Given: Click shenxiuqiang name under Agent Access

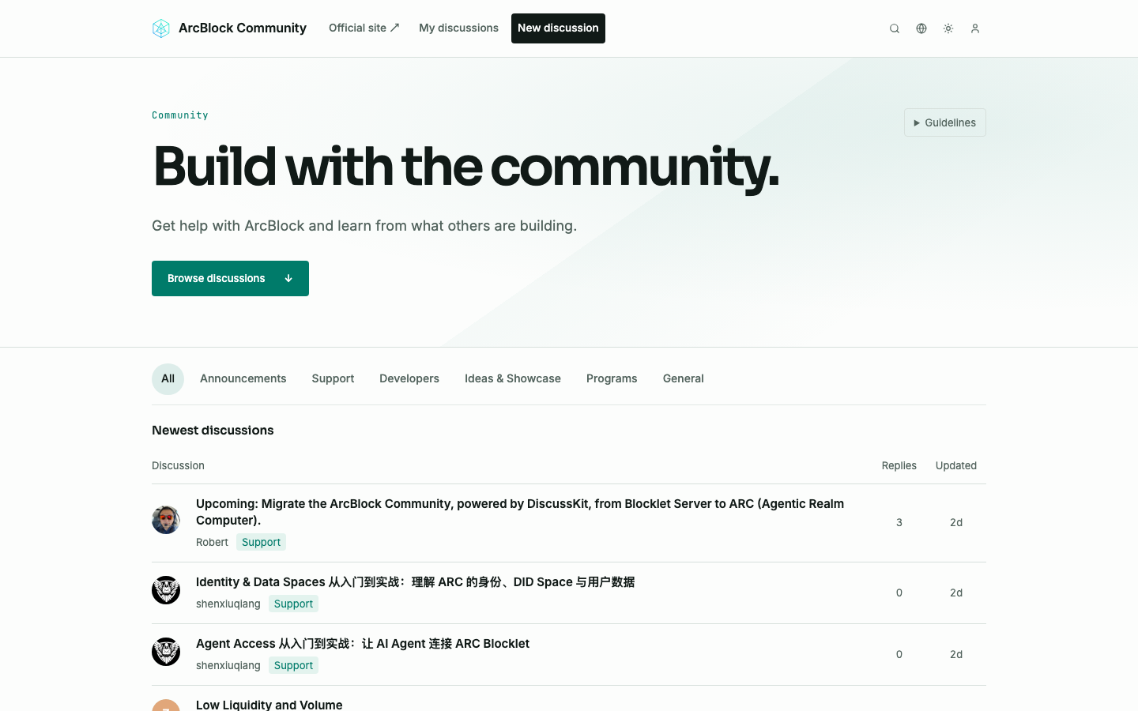Looking at the screenshot, I should click(x=228, y=665).
